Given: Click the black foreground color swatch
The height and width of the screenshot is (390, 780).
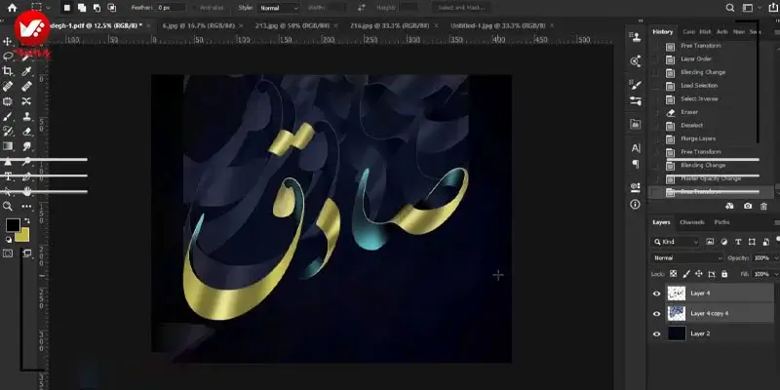Looking at the screenshot, I should (13, 225).
